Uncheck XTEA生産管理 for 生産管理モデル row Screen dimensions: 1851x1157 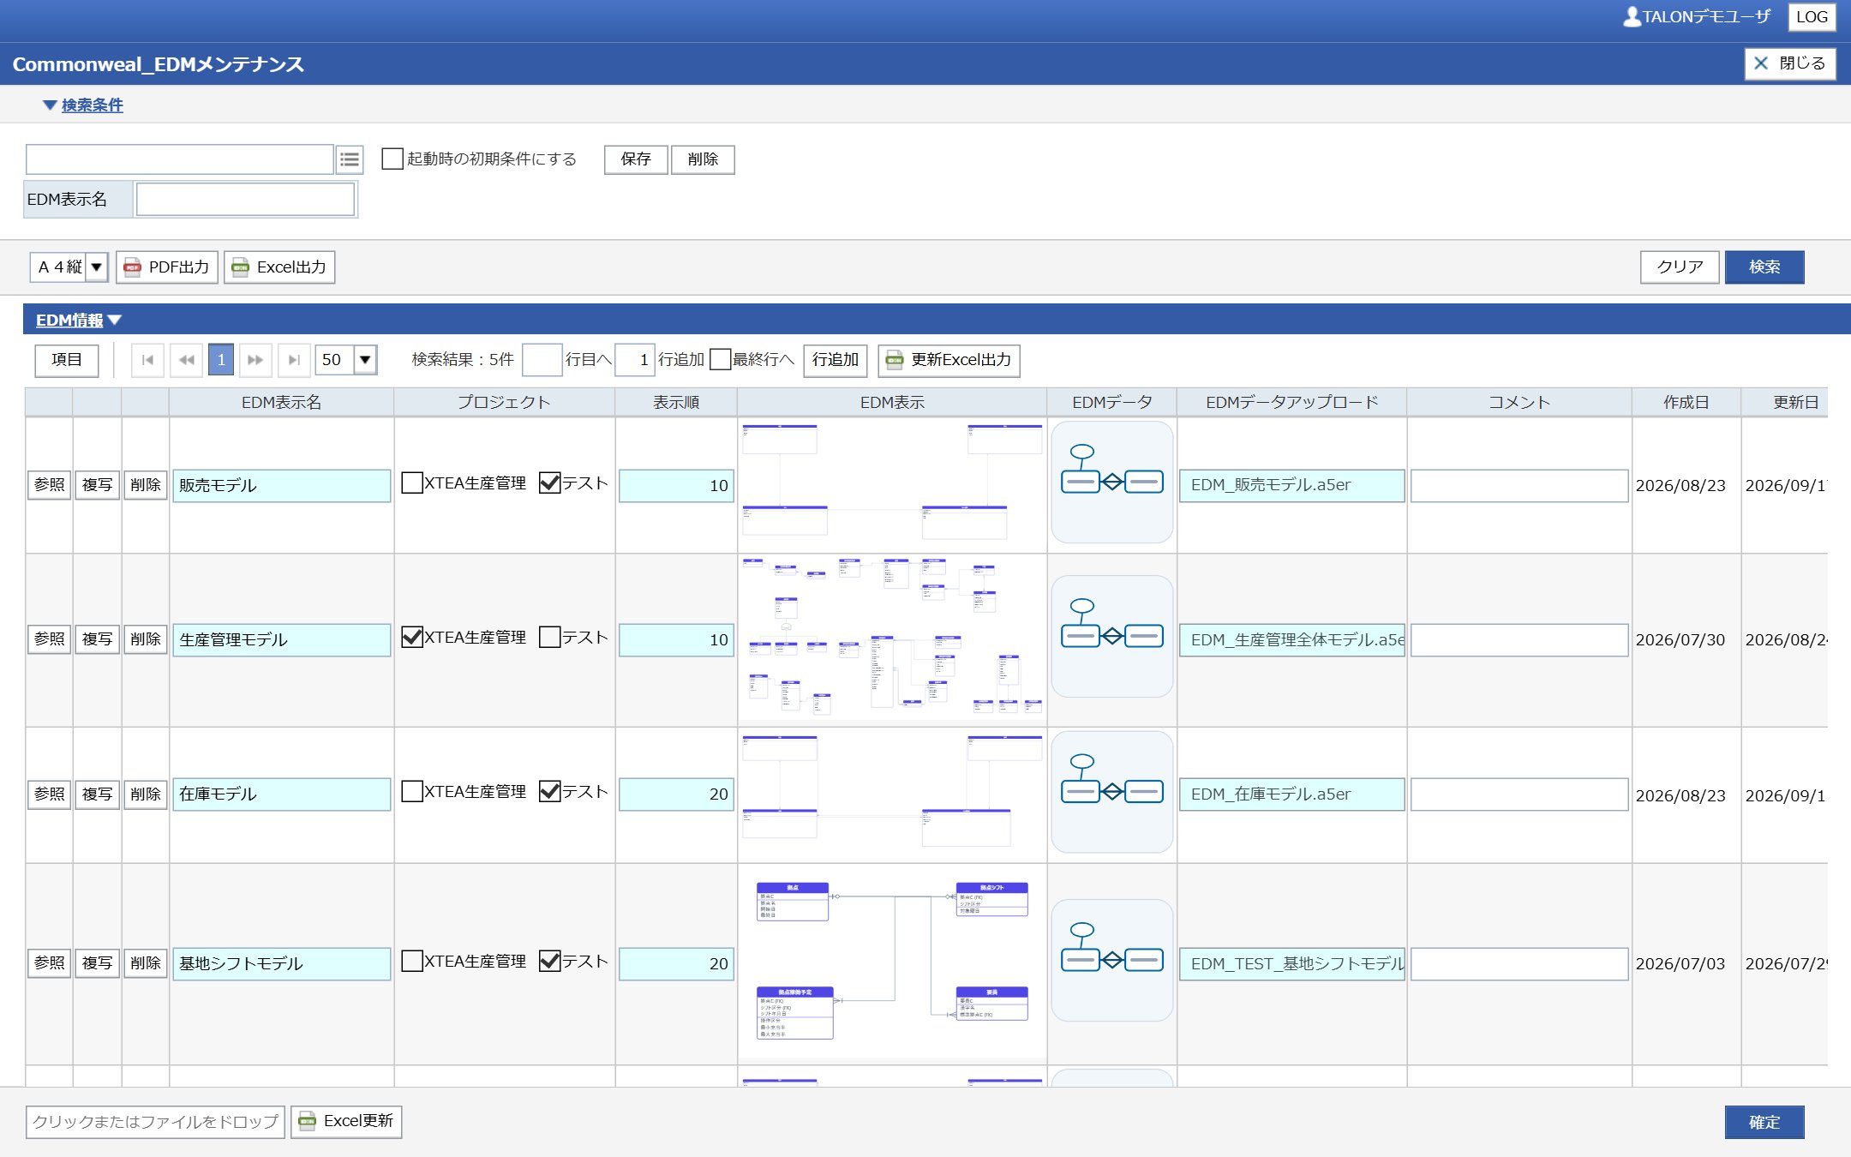tap(412, 638)
